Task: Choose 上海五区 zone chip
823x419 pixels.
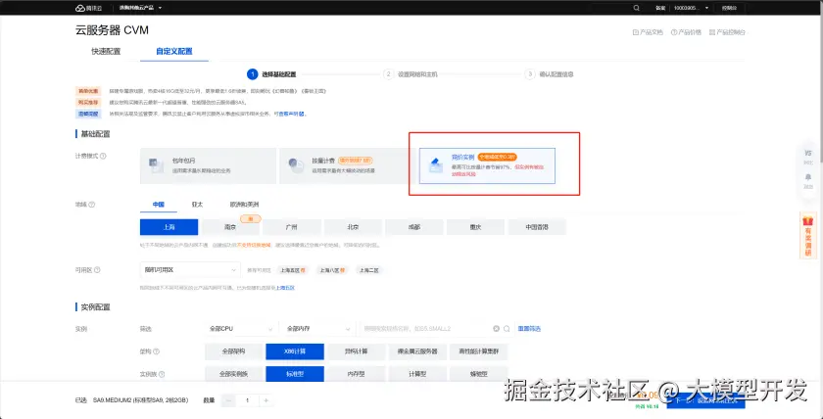Action: 292,270
